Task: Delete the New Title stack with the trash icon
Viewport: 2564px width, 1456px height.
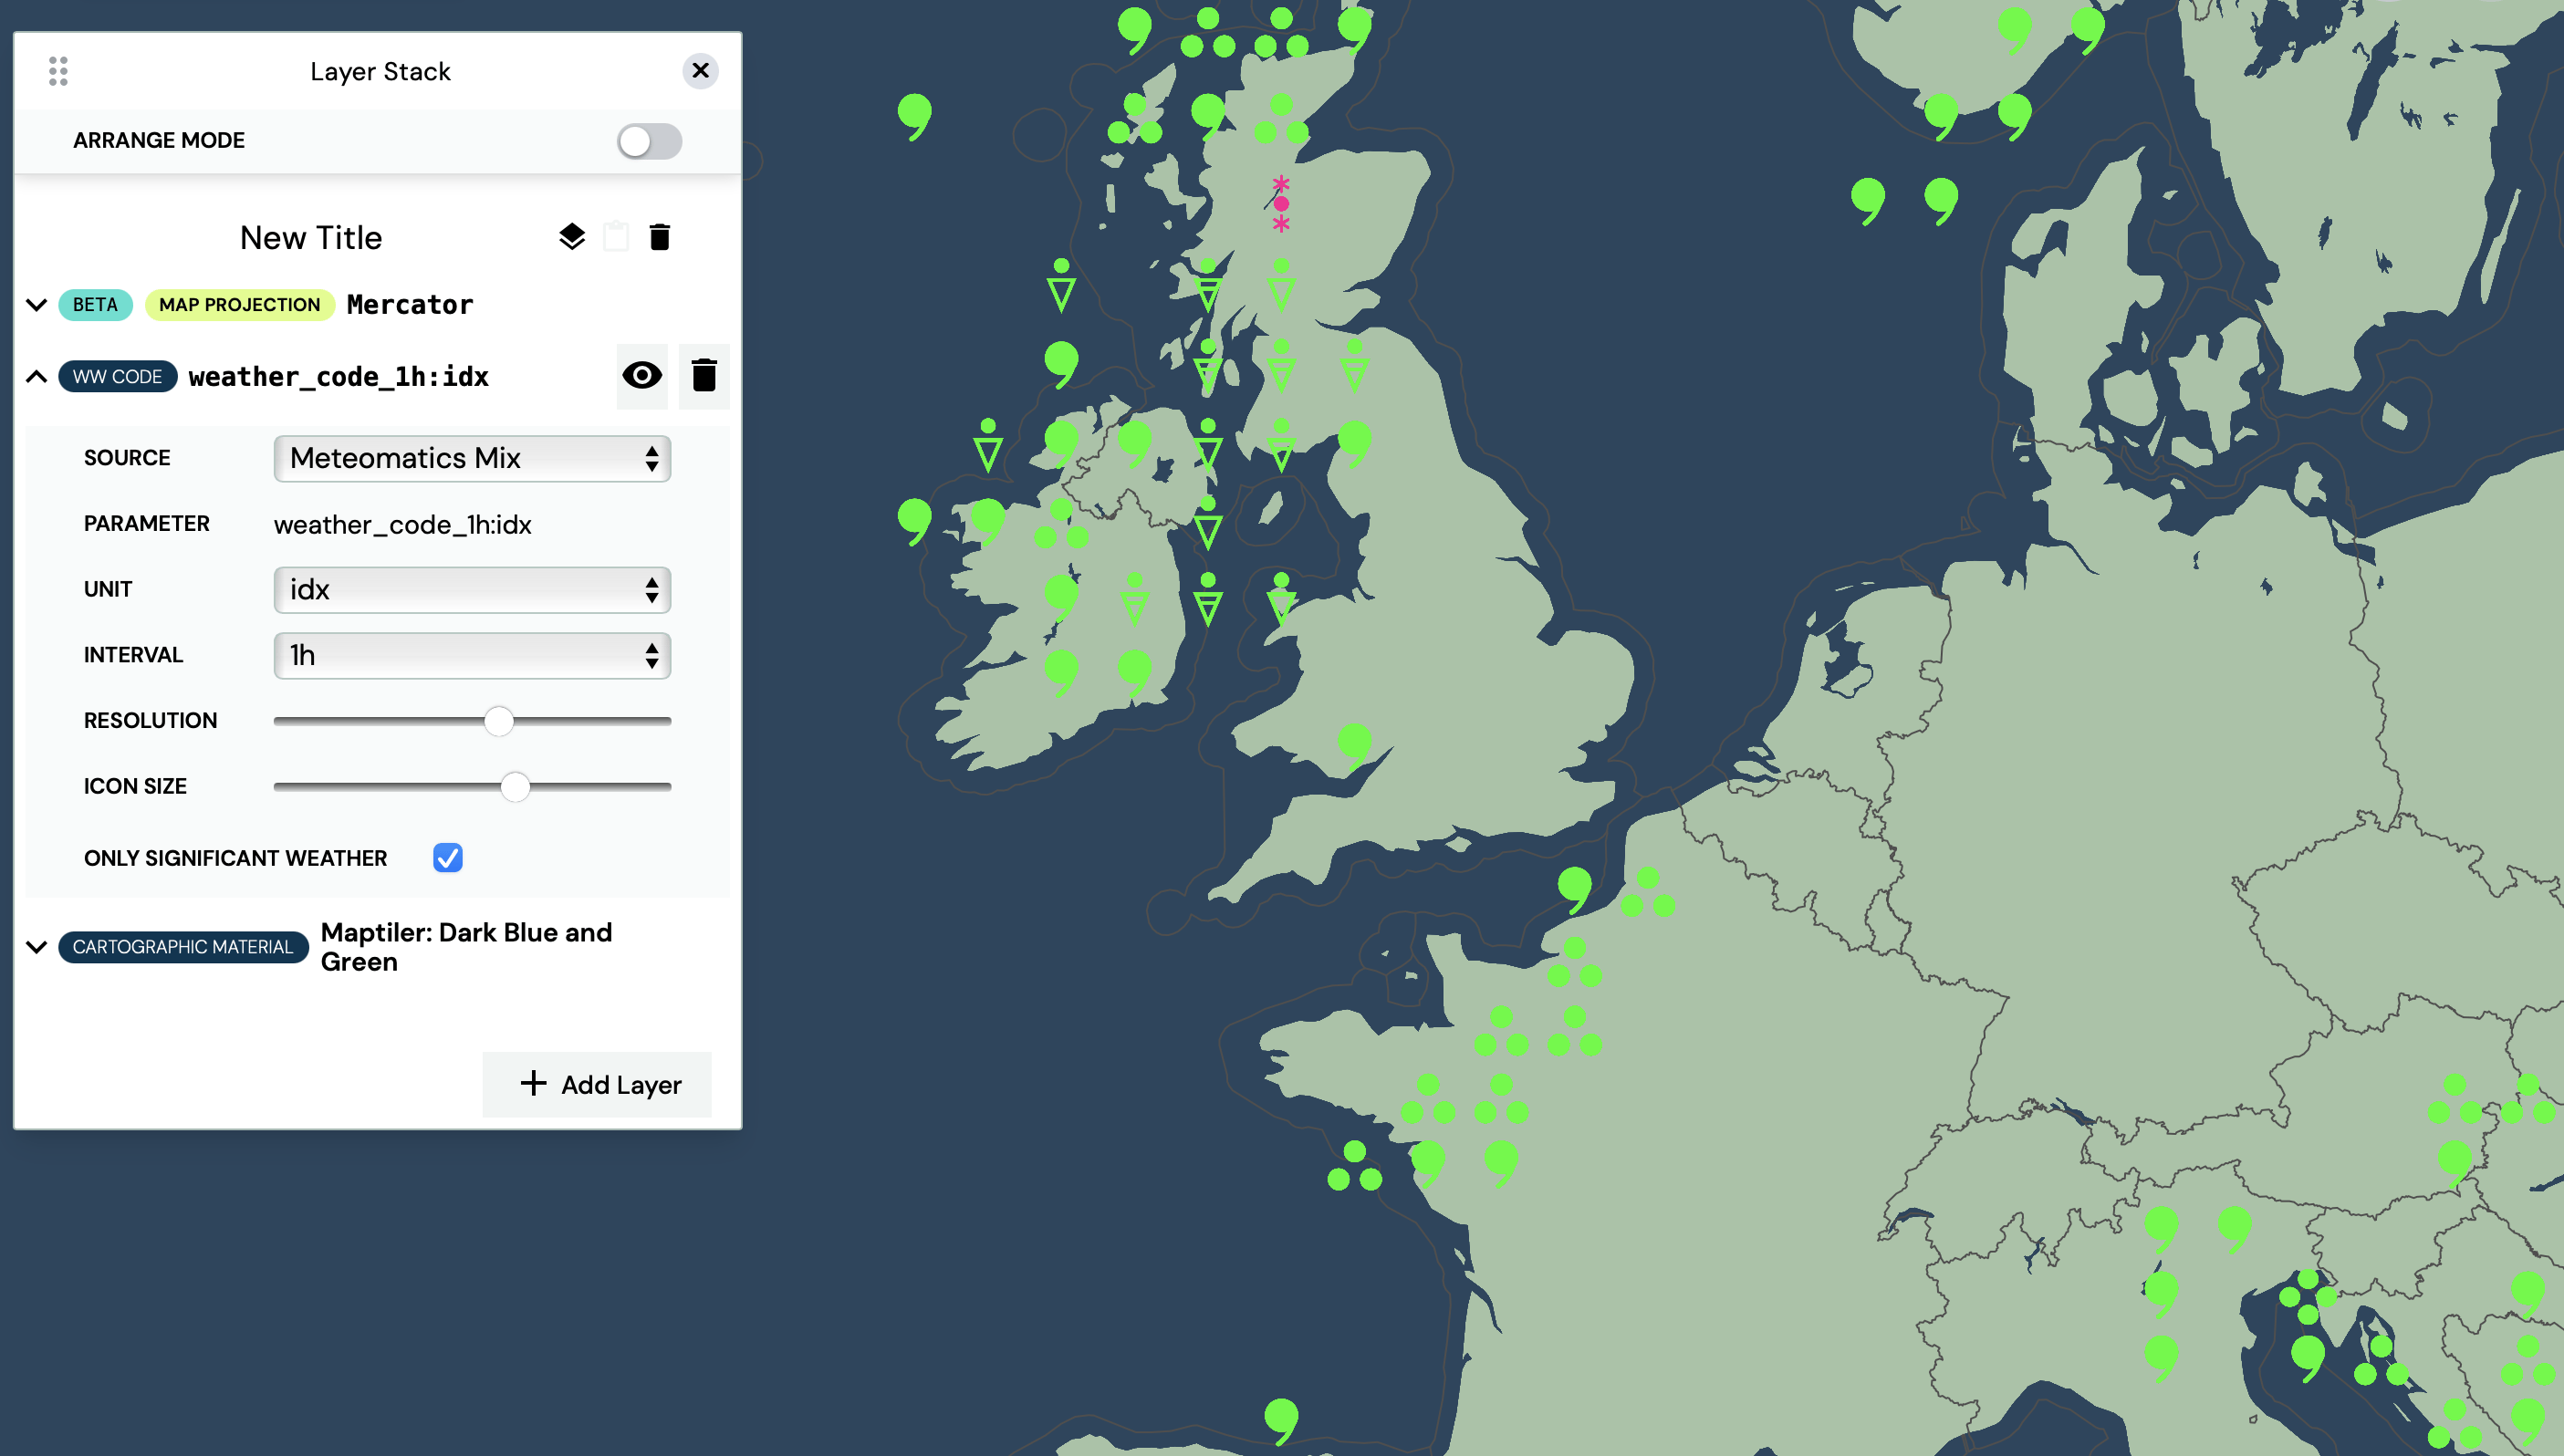Action: tap(660, 237)
